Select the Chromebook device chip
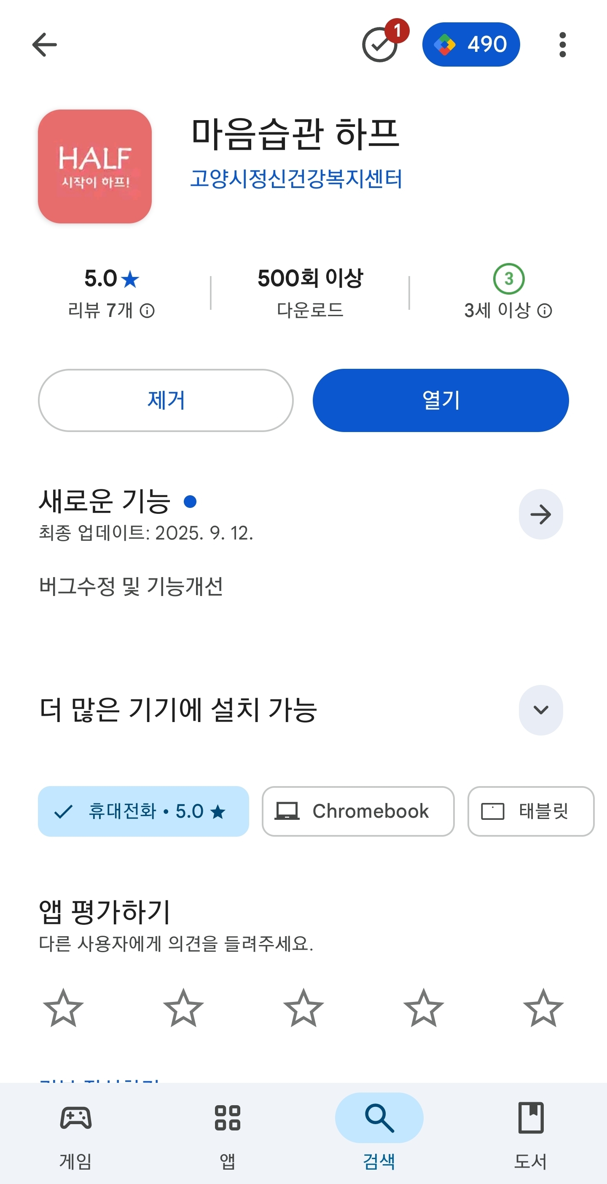607x1184 pixels. [358, 811]
